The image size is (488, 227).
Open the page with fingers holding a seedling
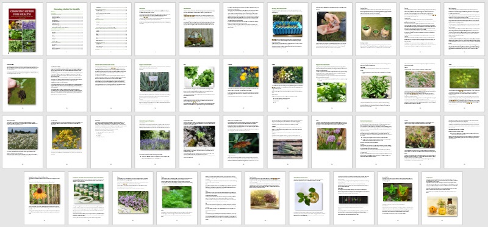23,85
